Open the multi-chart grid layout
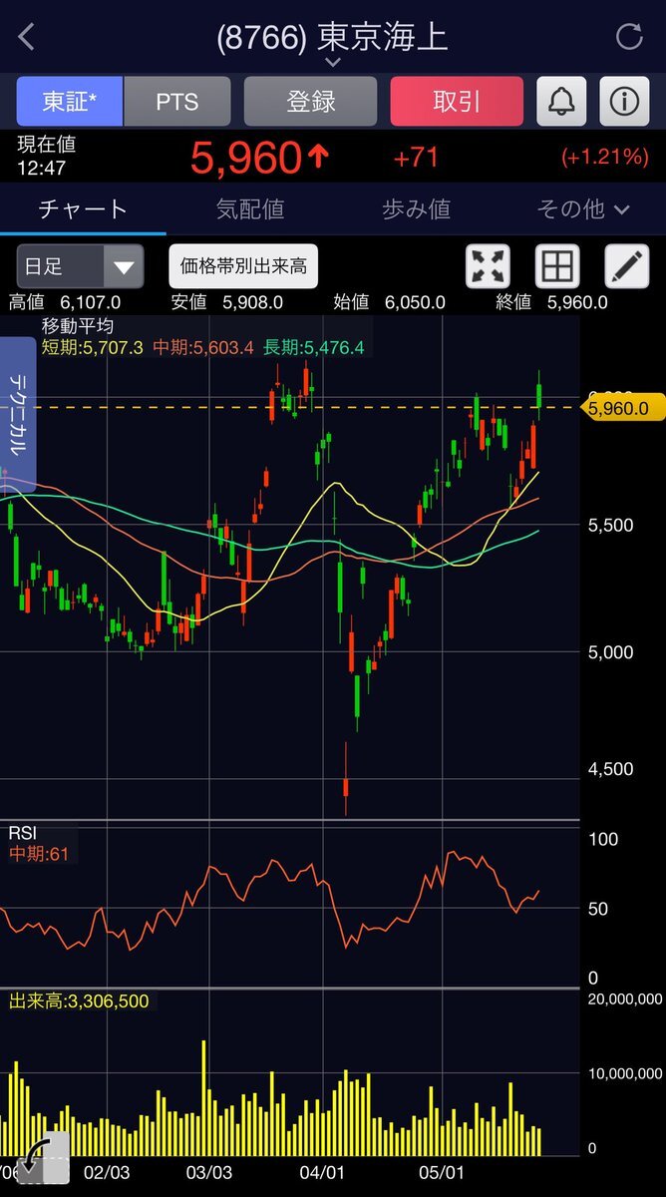This screenshot has width=666, height=1197. [x=557, y=266]
